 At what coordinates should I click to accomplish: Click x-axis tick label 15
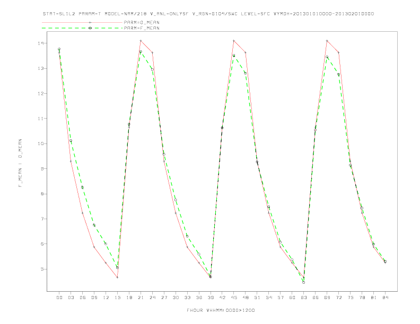pos(117,298)
